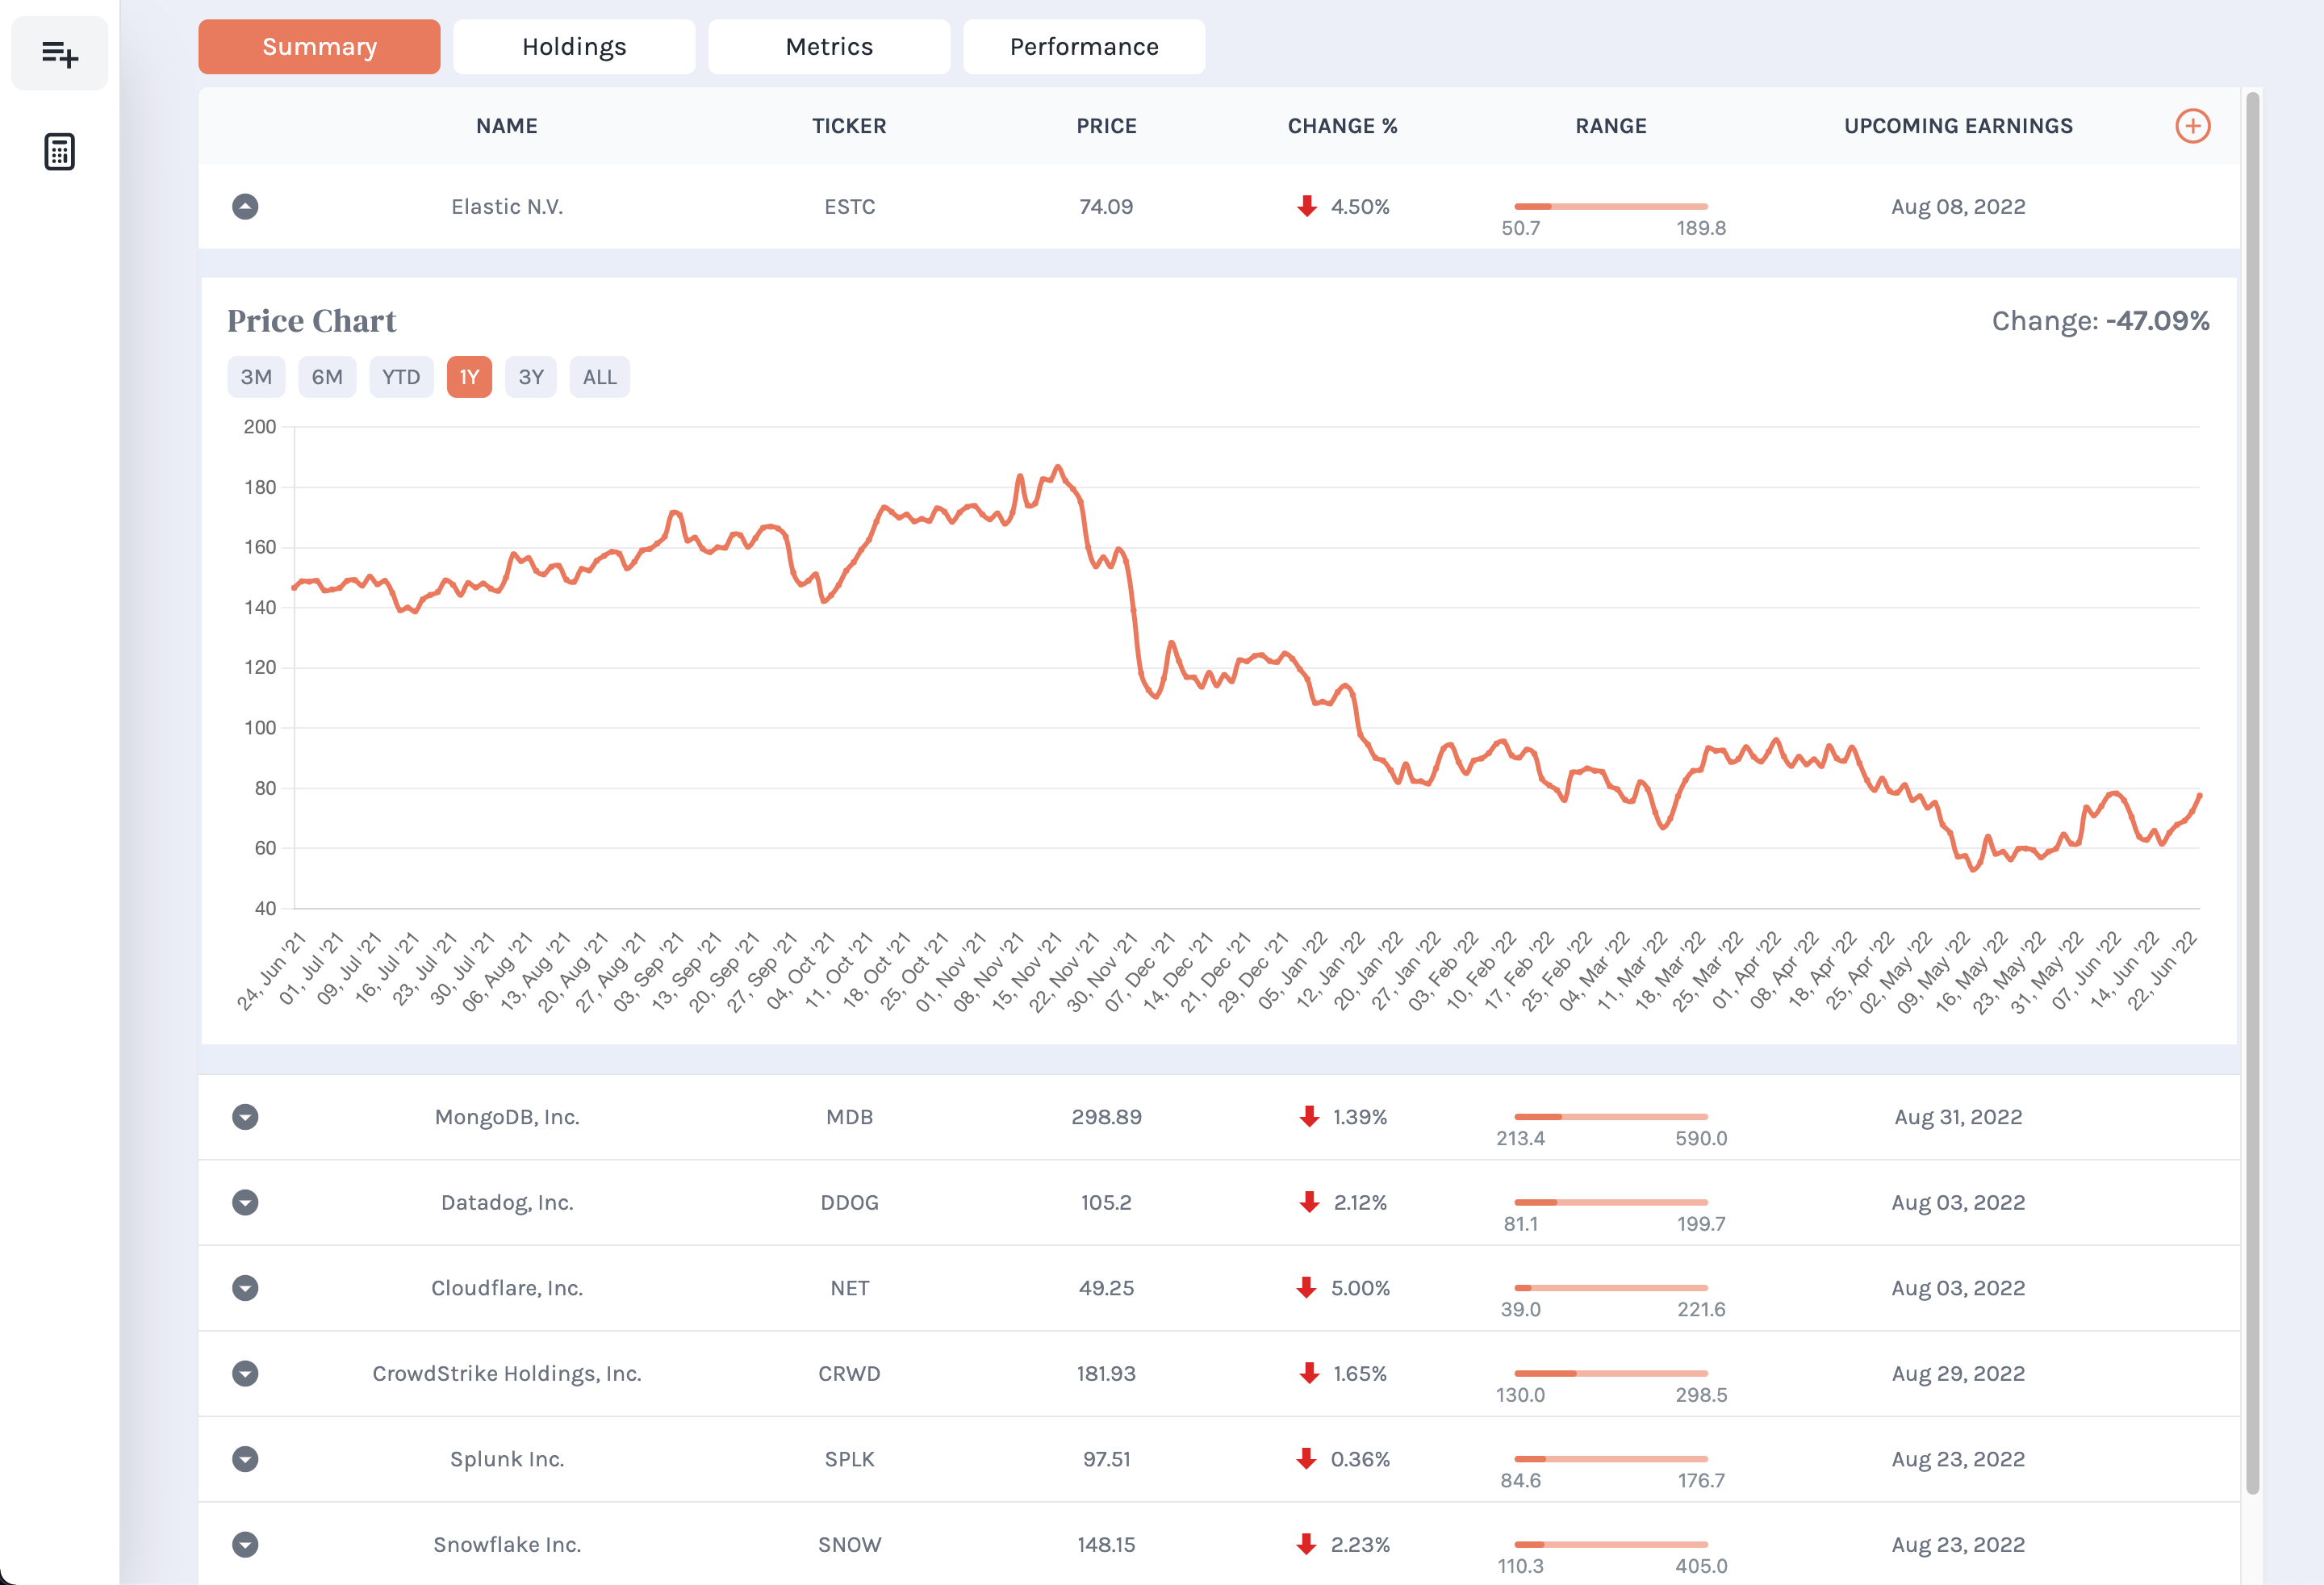The width and height of the screenshot is (2324, 1585).
Task: Click the Splunk Inc. name
Action: tap(507, 1459)
